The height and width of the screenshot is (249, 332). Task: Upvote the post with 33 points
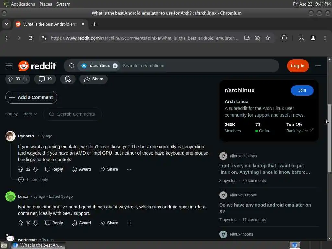(10, 79)
